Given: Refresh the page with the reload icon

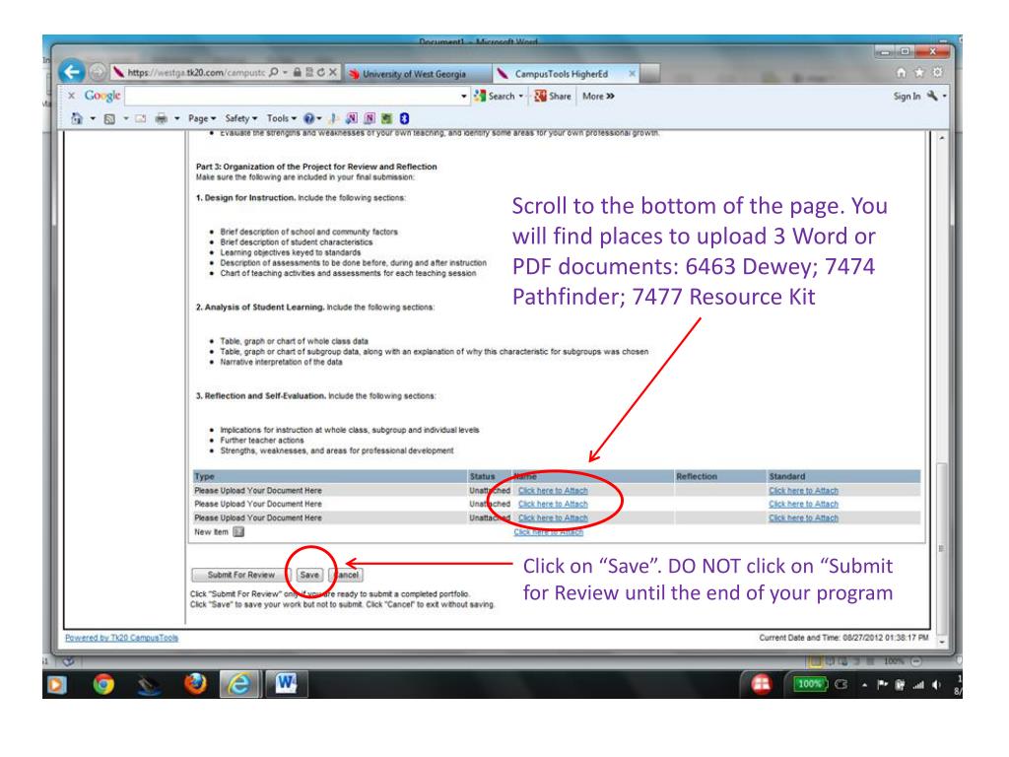Looking at the screenshot, I should click(x=320, y=73).
